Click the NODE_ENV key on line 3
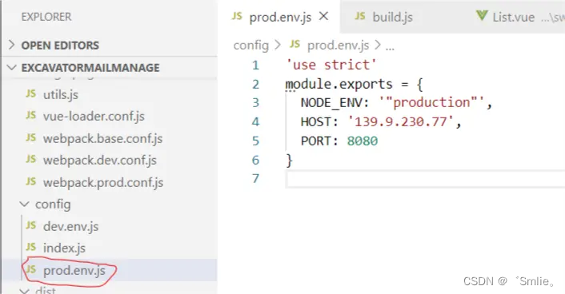This screenshot has height=294, width=565. click(331, 103)
